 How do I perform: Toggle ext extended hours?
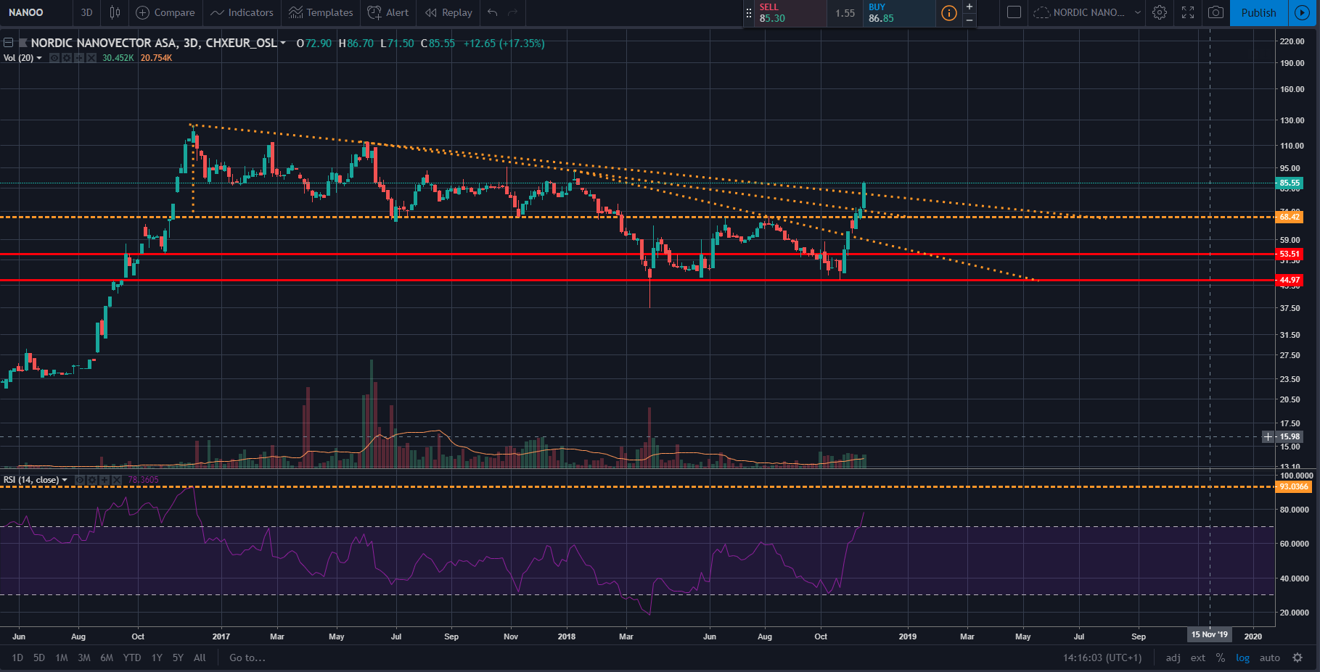click(x=1198, y=658)
